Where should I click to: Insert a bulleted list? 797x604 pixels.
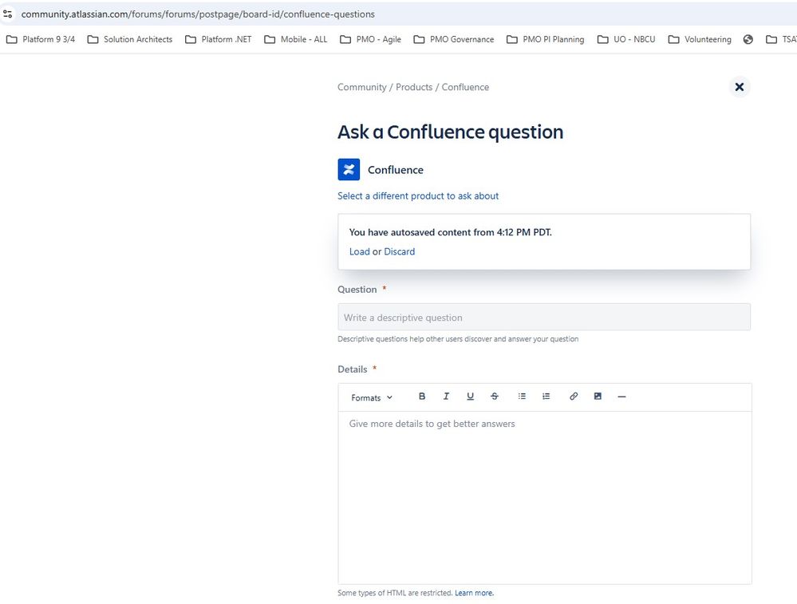522,397
